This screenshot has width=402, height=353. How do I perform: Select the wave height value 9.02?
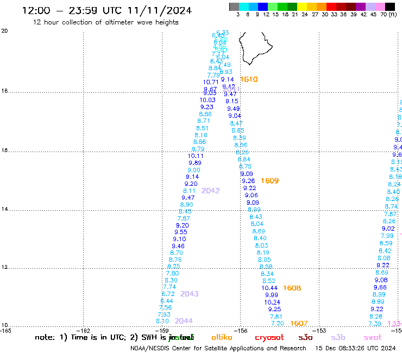[388, 229]
